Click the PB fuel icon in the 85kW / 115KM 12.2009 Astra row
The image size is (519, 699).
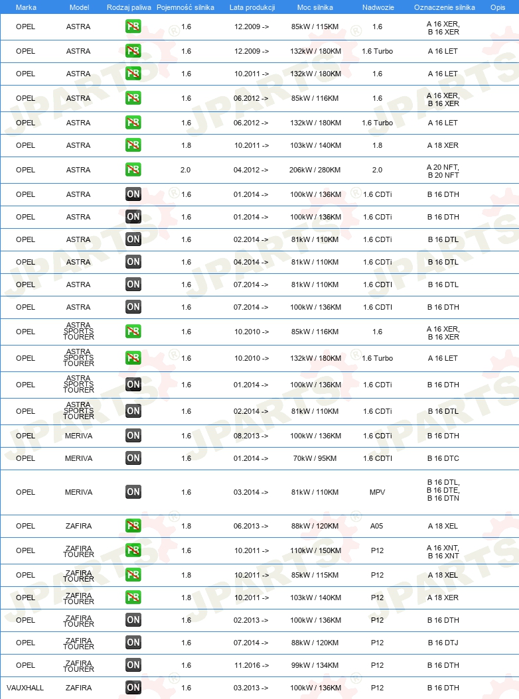pos(133,27)
